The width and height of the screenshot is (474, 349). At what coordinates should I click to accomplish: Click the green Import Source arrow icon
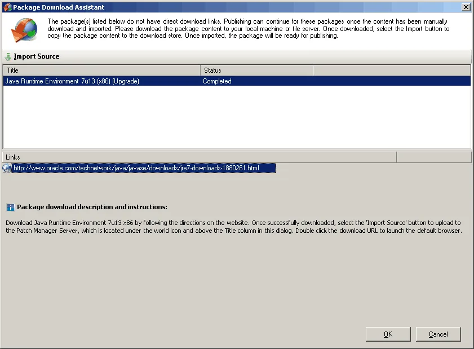tap(8, 56)
